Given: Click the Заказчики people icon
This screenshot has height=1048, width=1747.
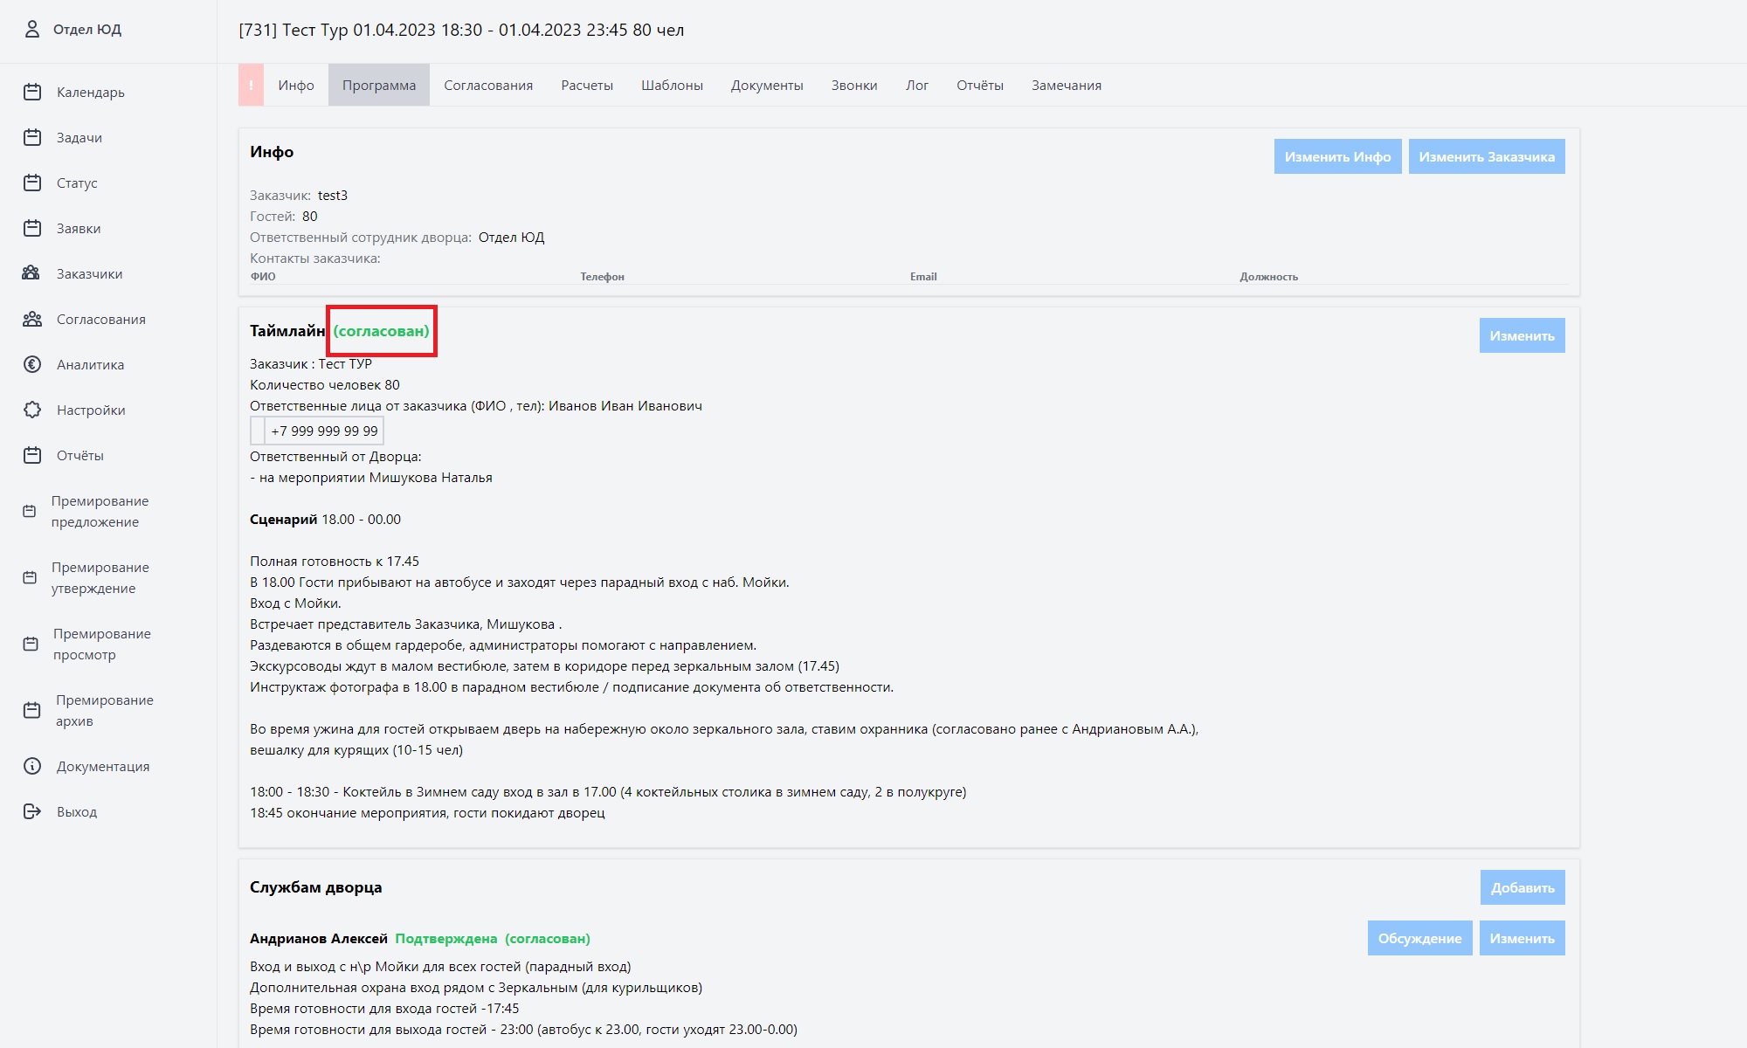Looking at the screenshot, I should (x=31, y=273).
